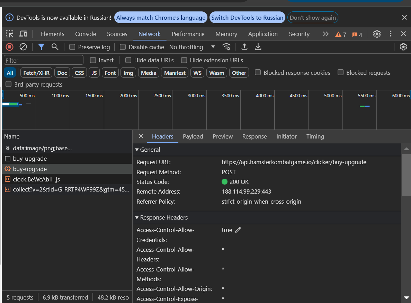The image size is (411, 303).
Task: Open network search magnifier
Action: click(x=55, y=47)
